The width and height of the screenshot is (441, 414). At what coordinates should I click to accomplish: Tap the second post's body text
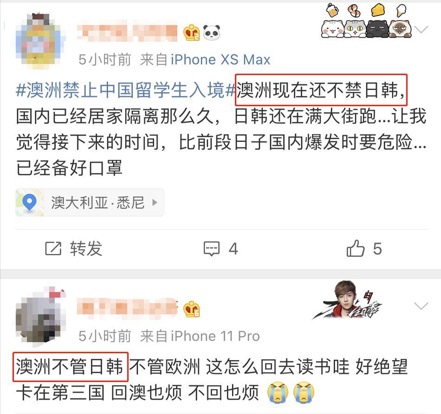click(x=212, y=379)
